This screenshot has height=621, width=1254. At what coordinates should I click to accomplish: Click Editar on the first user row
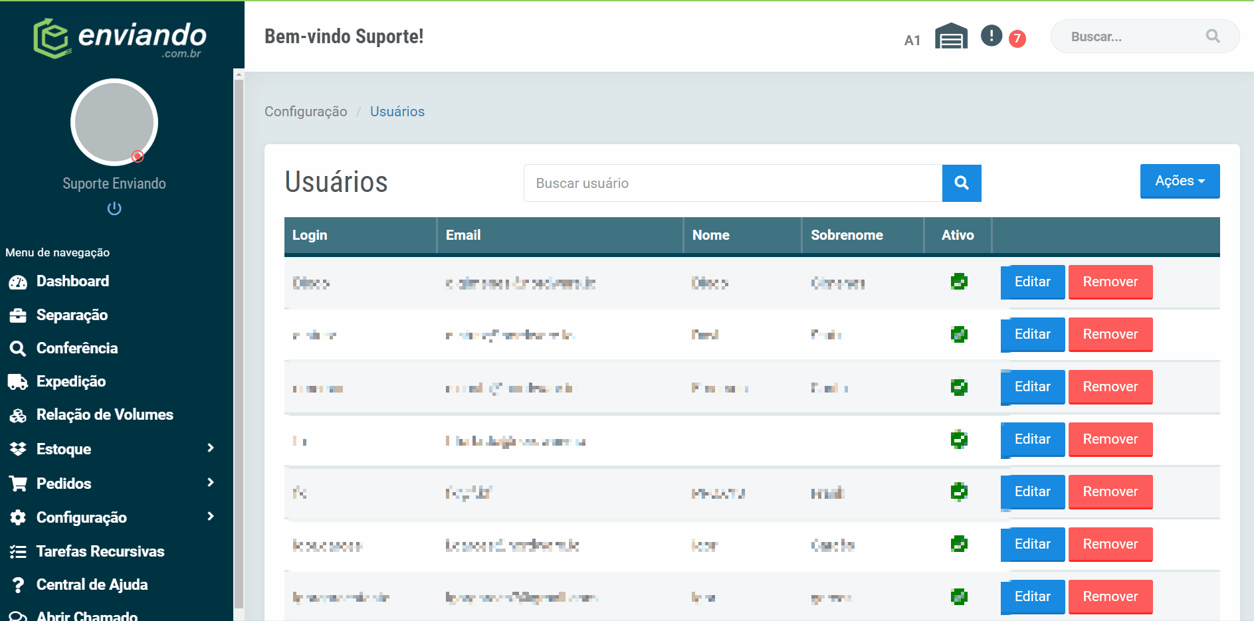point(1032,282)
